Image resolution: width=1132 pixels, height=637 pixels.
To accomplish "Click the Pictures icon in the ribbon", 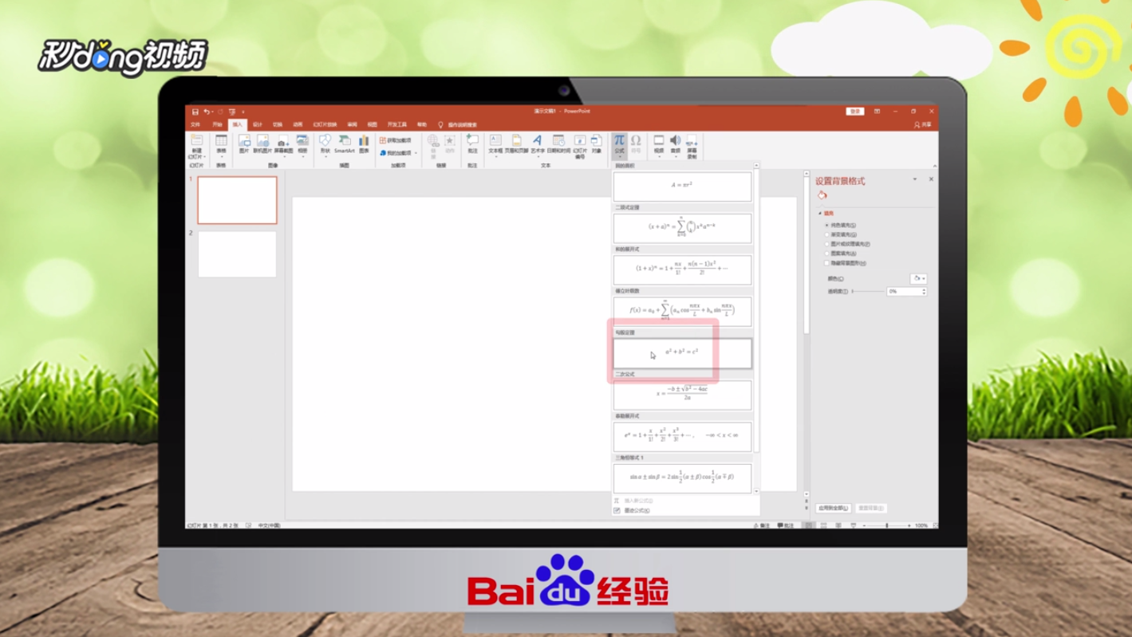I will pyautogui.click(x=244, y=140).
